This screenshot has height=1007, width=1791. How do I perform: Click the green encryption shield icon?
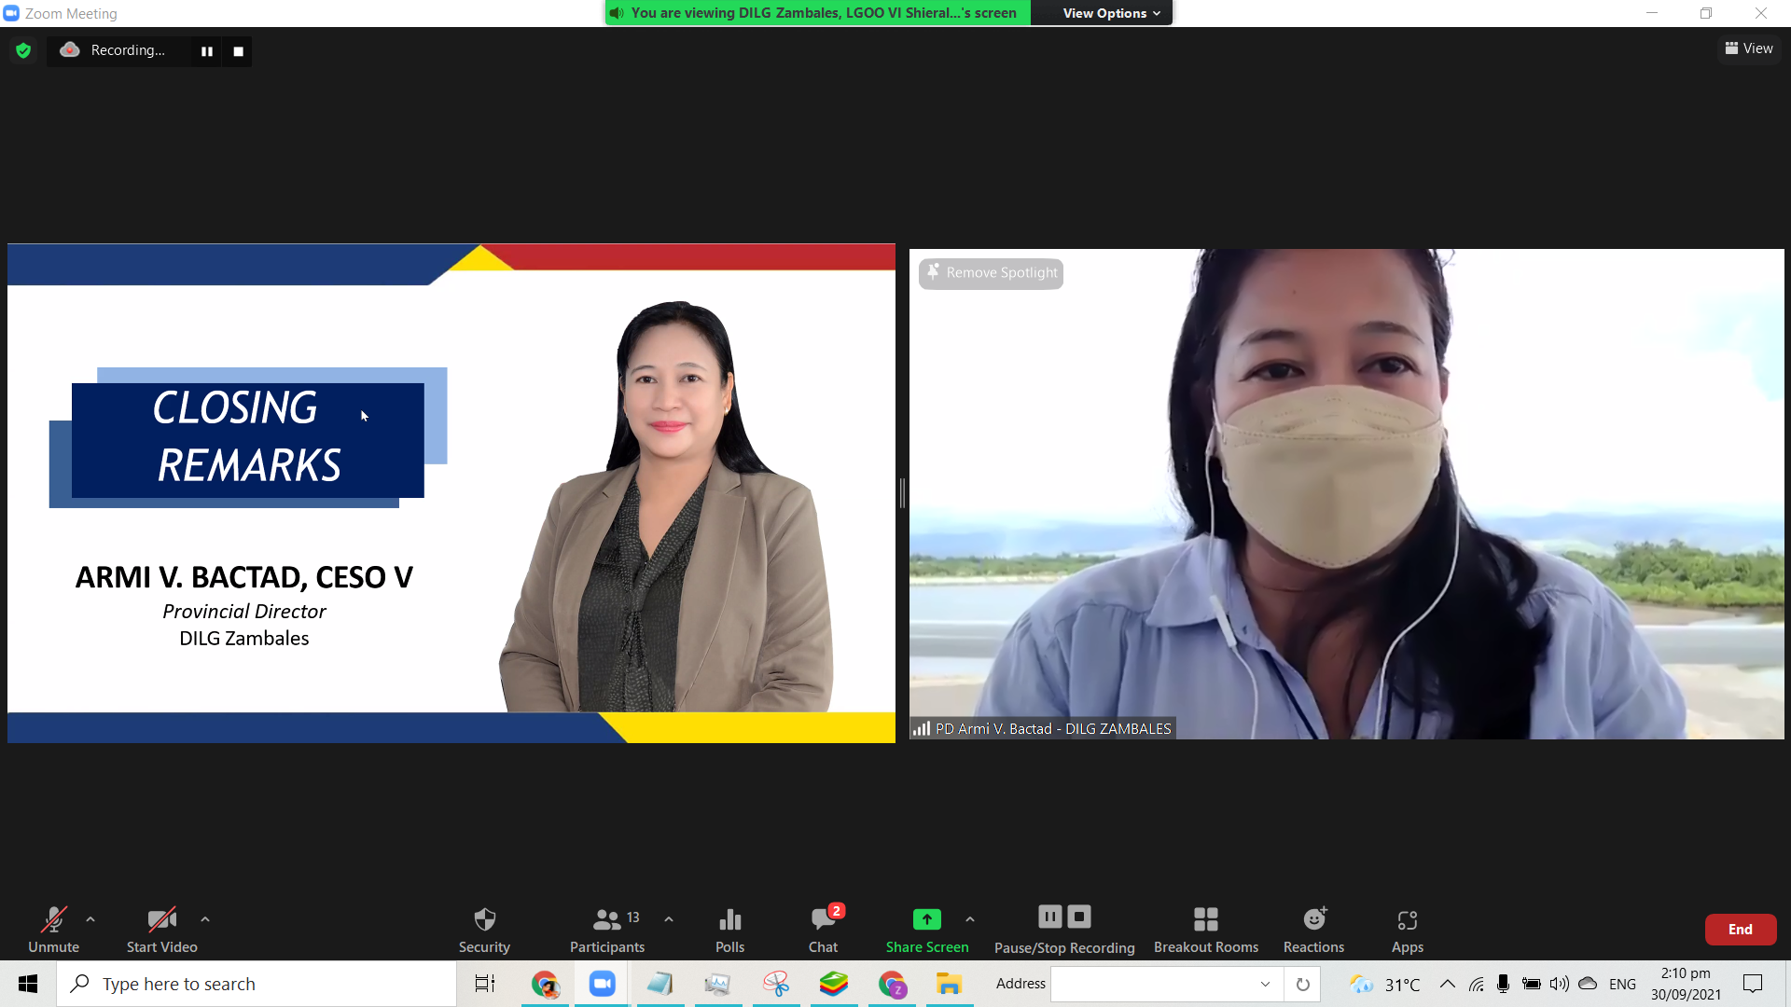[23, 50]
